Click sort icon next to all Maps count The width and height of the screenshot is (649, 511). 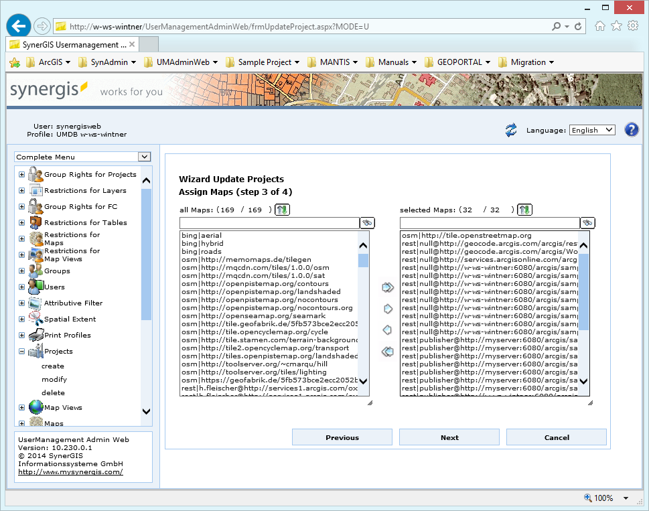(282, 210)
